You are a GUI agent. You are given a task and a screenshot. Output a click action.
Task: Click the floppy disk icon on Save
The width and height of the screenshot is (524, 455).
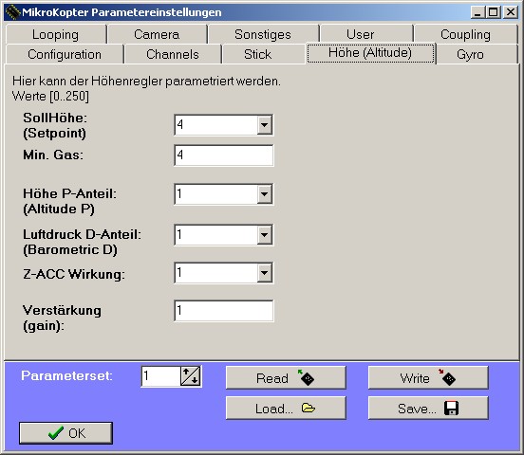coord(451,408)
